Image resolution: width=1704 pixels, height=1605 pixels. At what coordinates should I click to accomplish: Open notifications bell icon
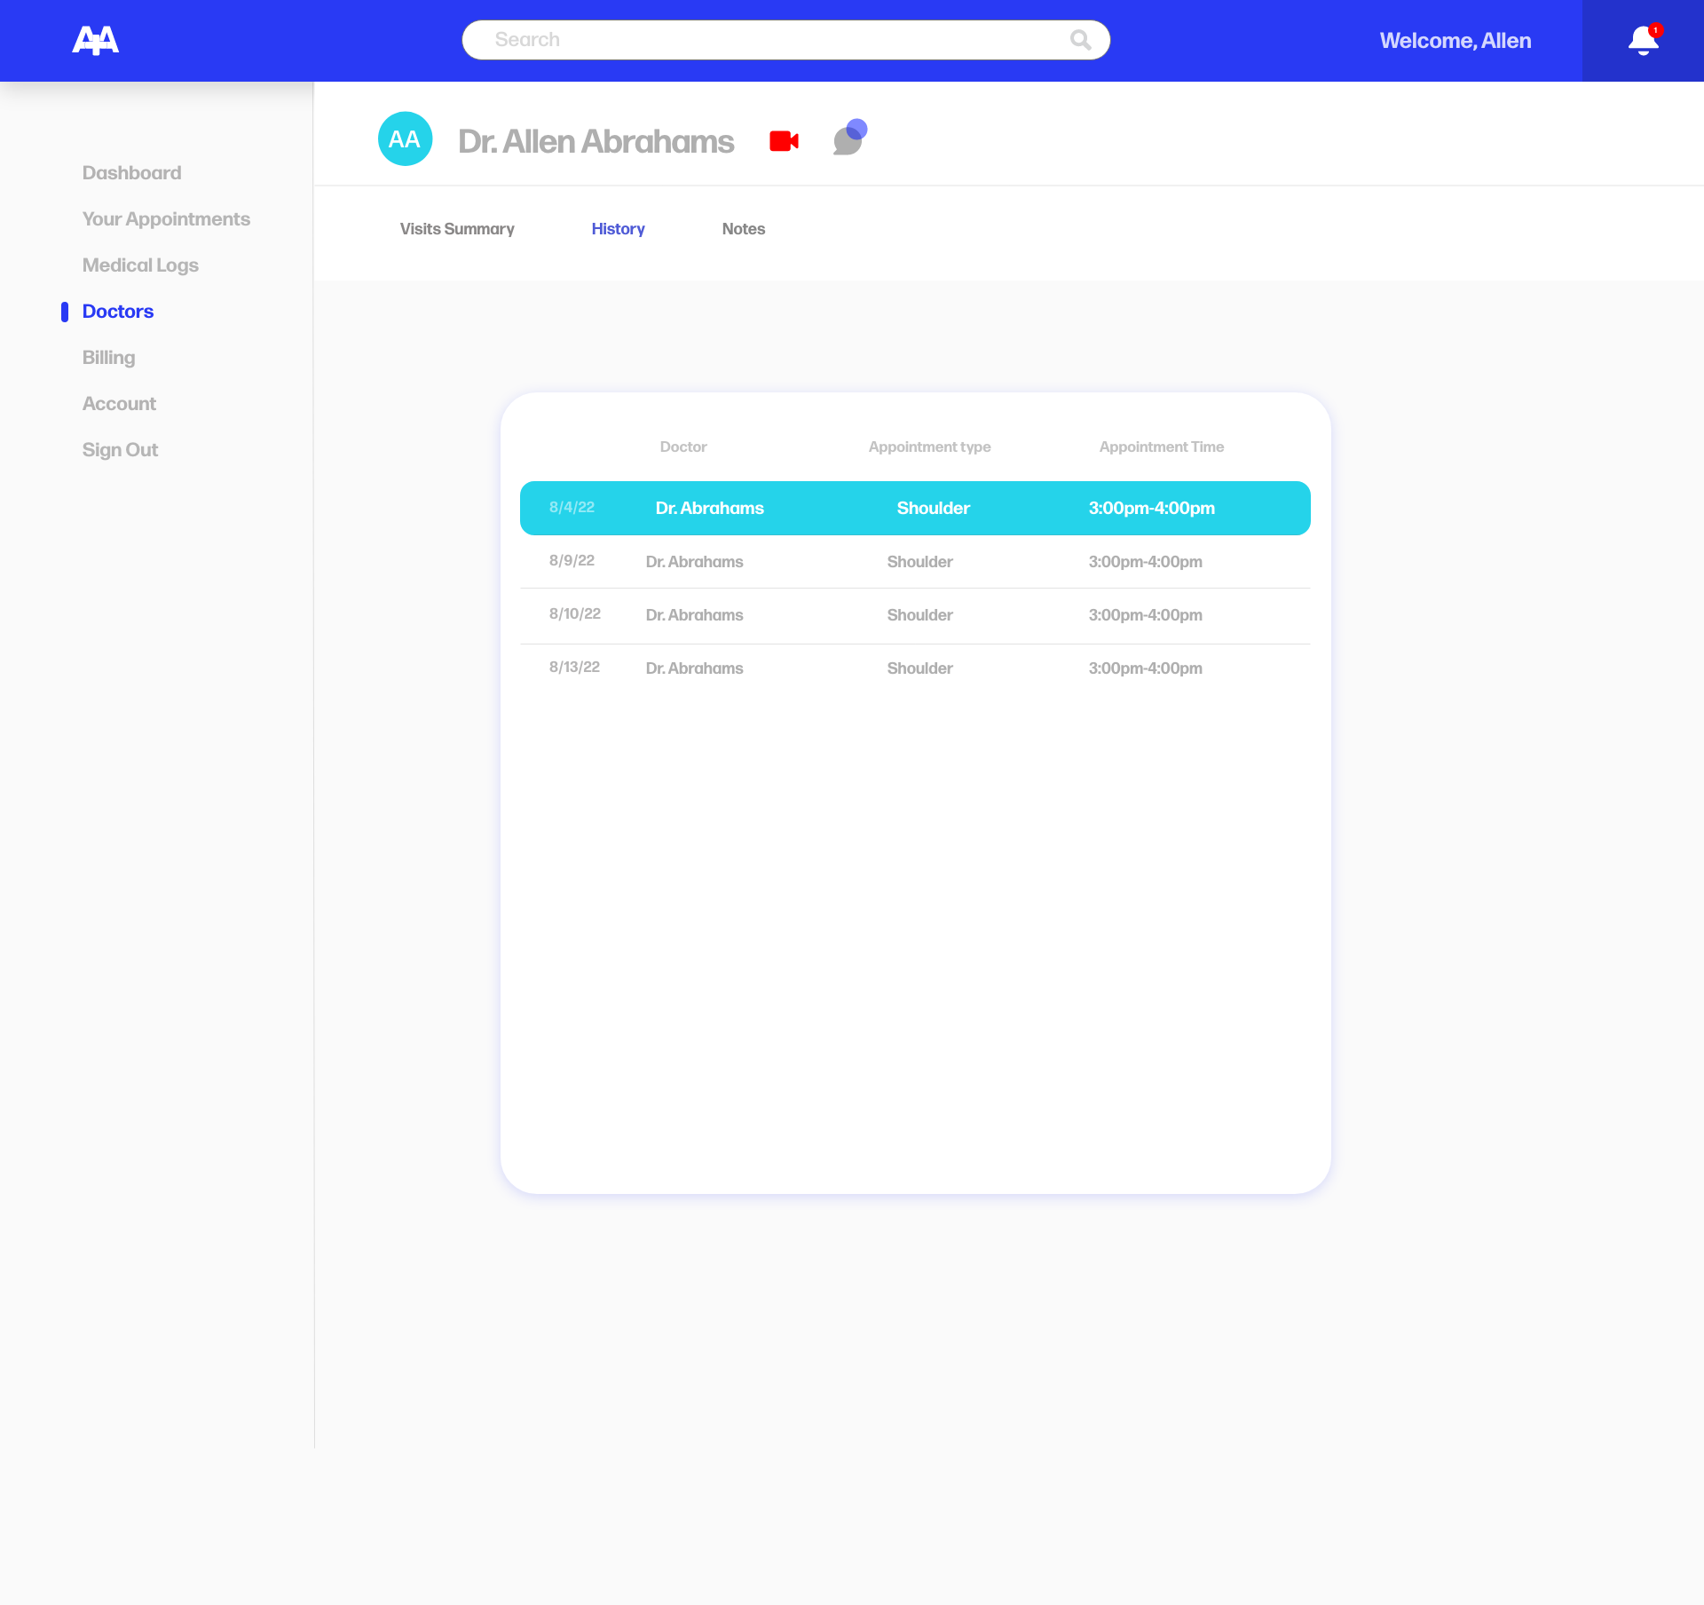tap(1643, 41)
